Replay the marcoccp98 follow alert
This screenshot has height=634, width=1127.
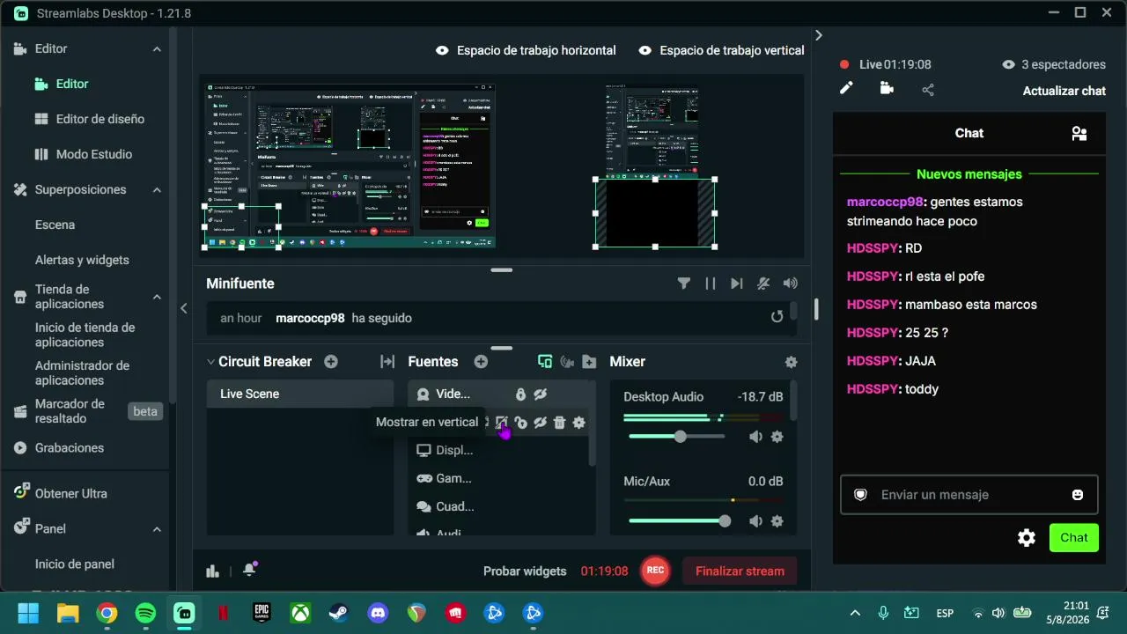[777, 317]
